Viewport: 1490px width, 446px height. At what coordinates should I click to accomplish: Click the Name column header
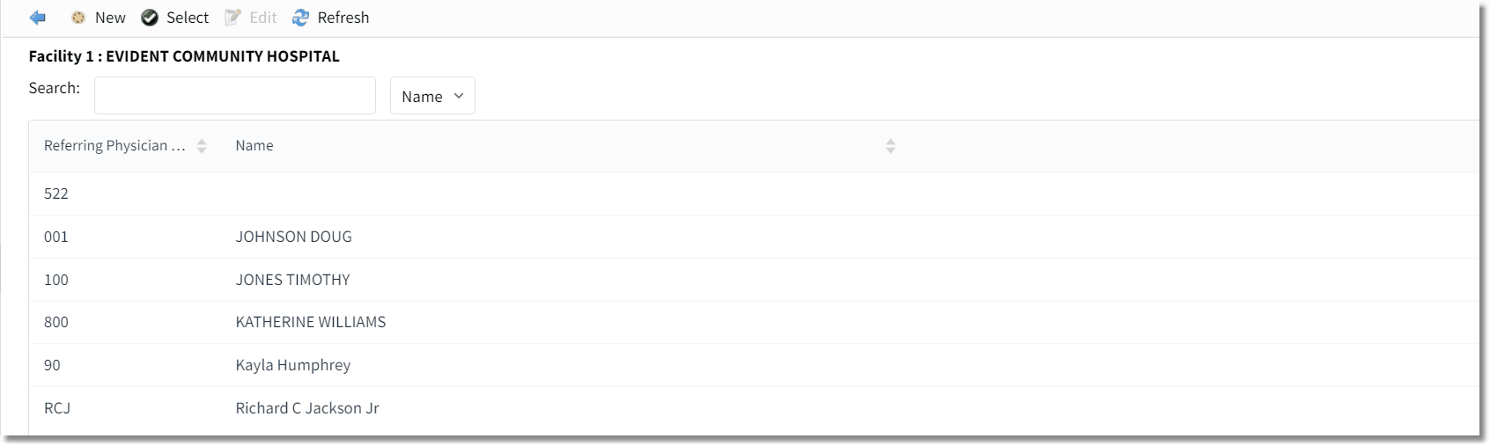[x=254, y=146]
